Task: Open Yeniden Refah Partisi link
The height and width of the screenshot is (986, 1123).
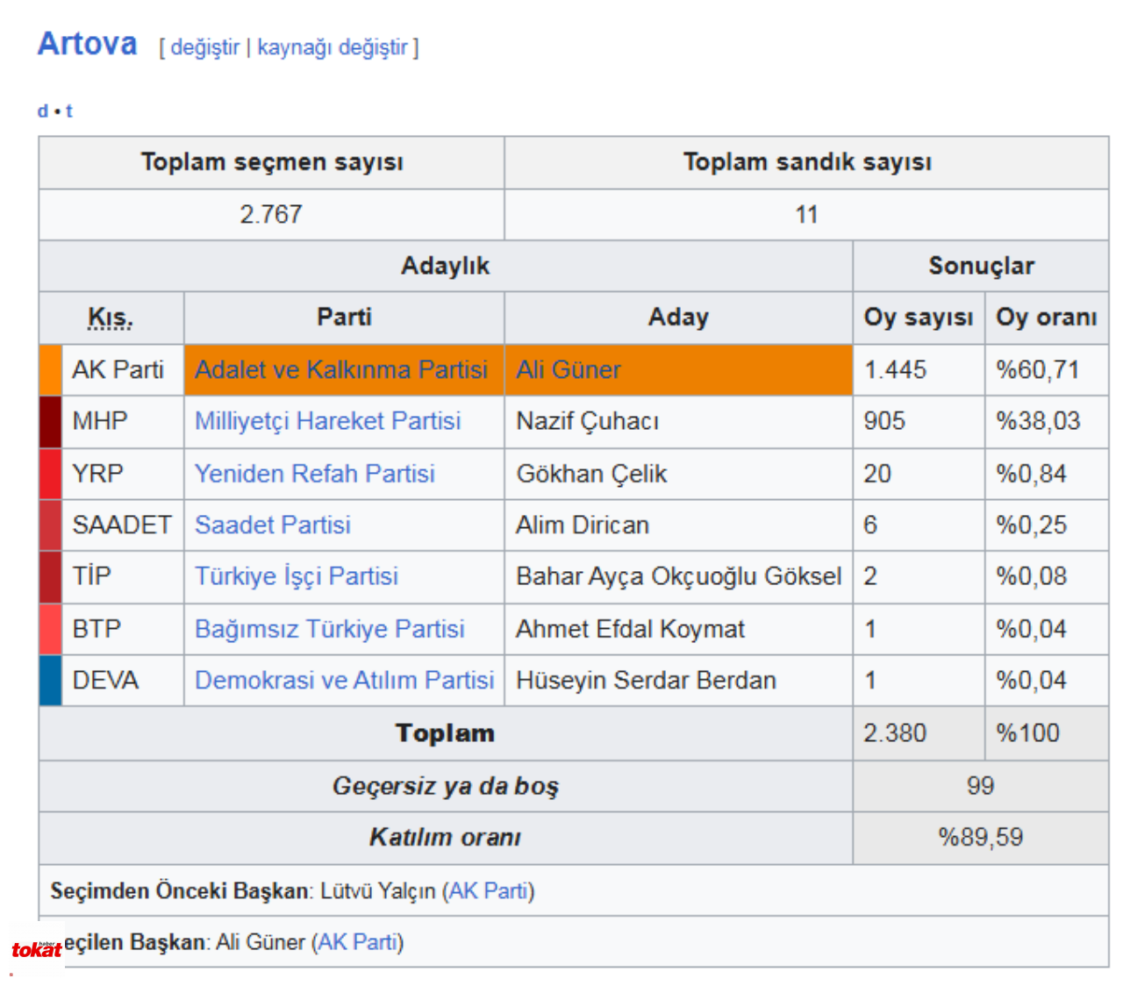Action: coord(315,474)
